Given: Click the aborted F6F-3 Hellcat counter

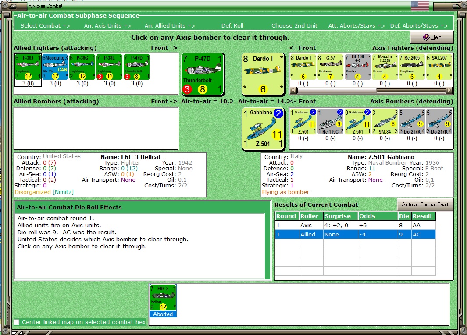Looking at the screenshot, I should pyautogui.click(x=163, y=298).
